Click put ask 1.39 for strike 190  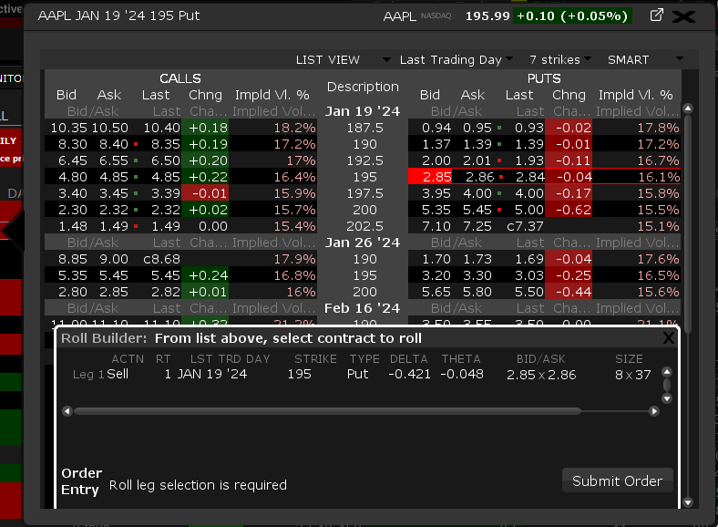click(x=477, y=144)
